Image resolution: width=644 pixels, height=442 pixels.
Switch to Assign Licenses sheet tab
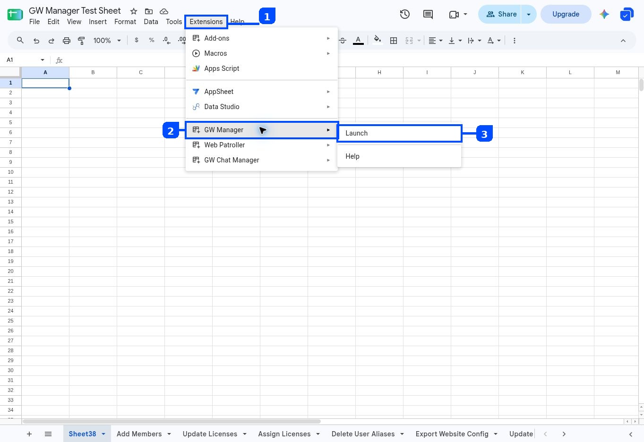[x=284, y=434]
